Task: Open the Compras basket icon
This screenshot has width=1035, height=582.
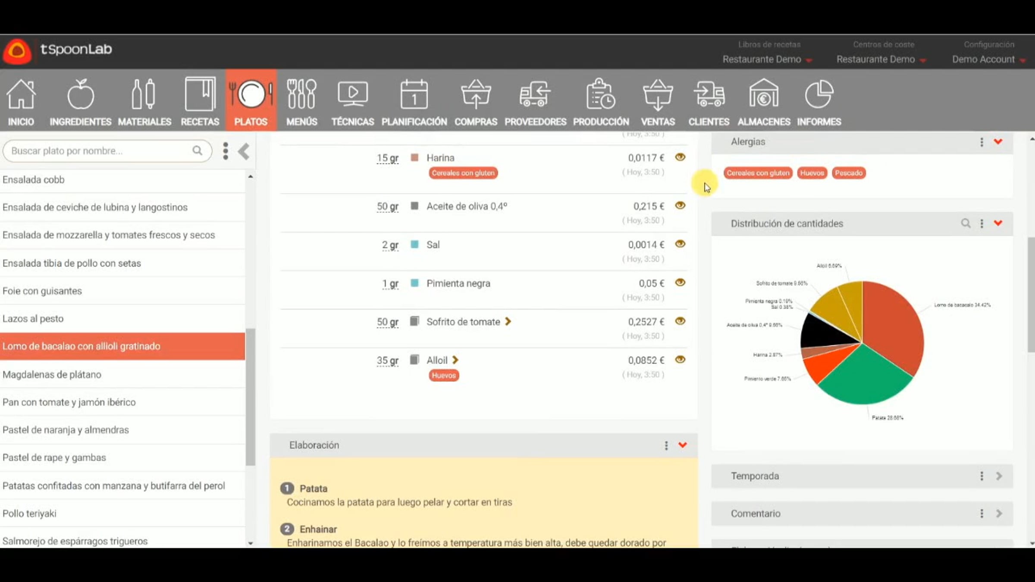Action: tap(476, 94)
